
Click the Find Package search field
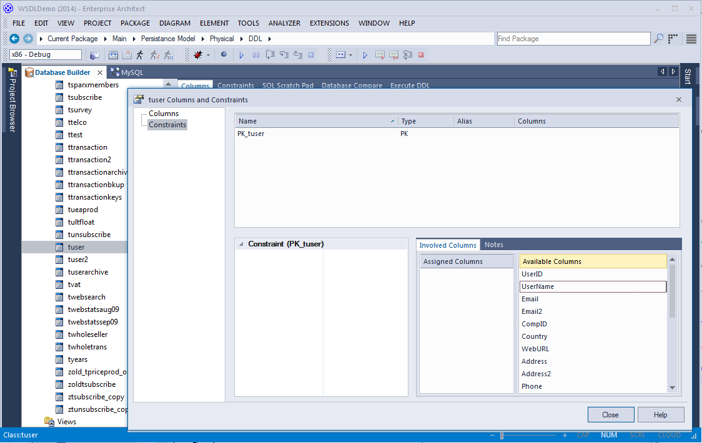coord(573,39)
